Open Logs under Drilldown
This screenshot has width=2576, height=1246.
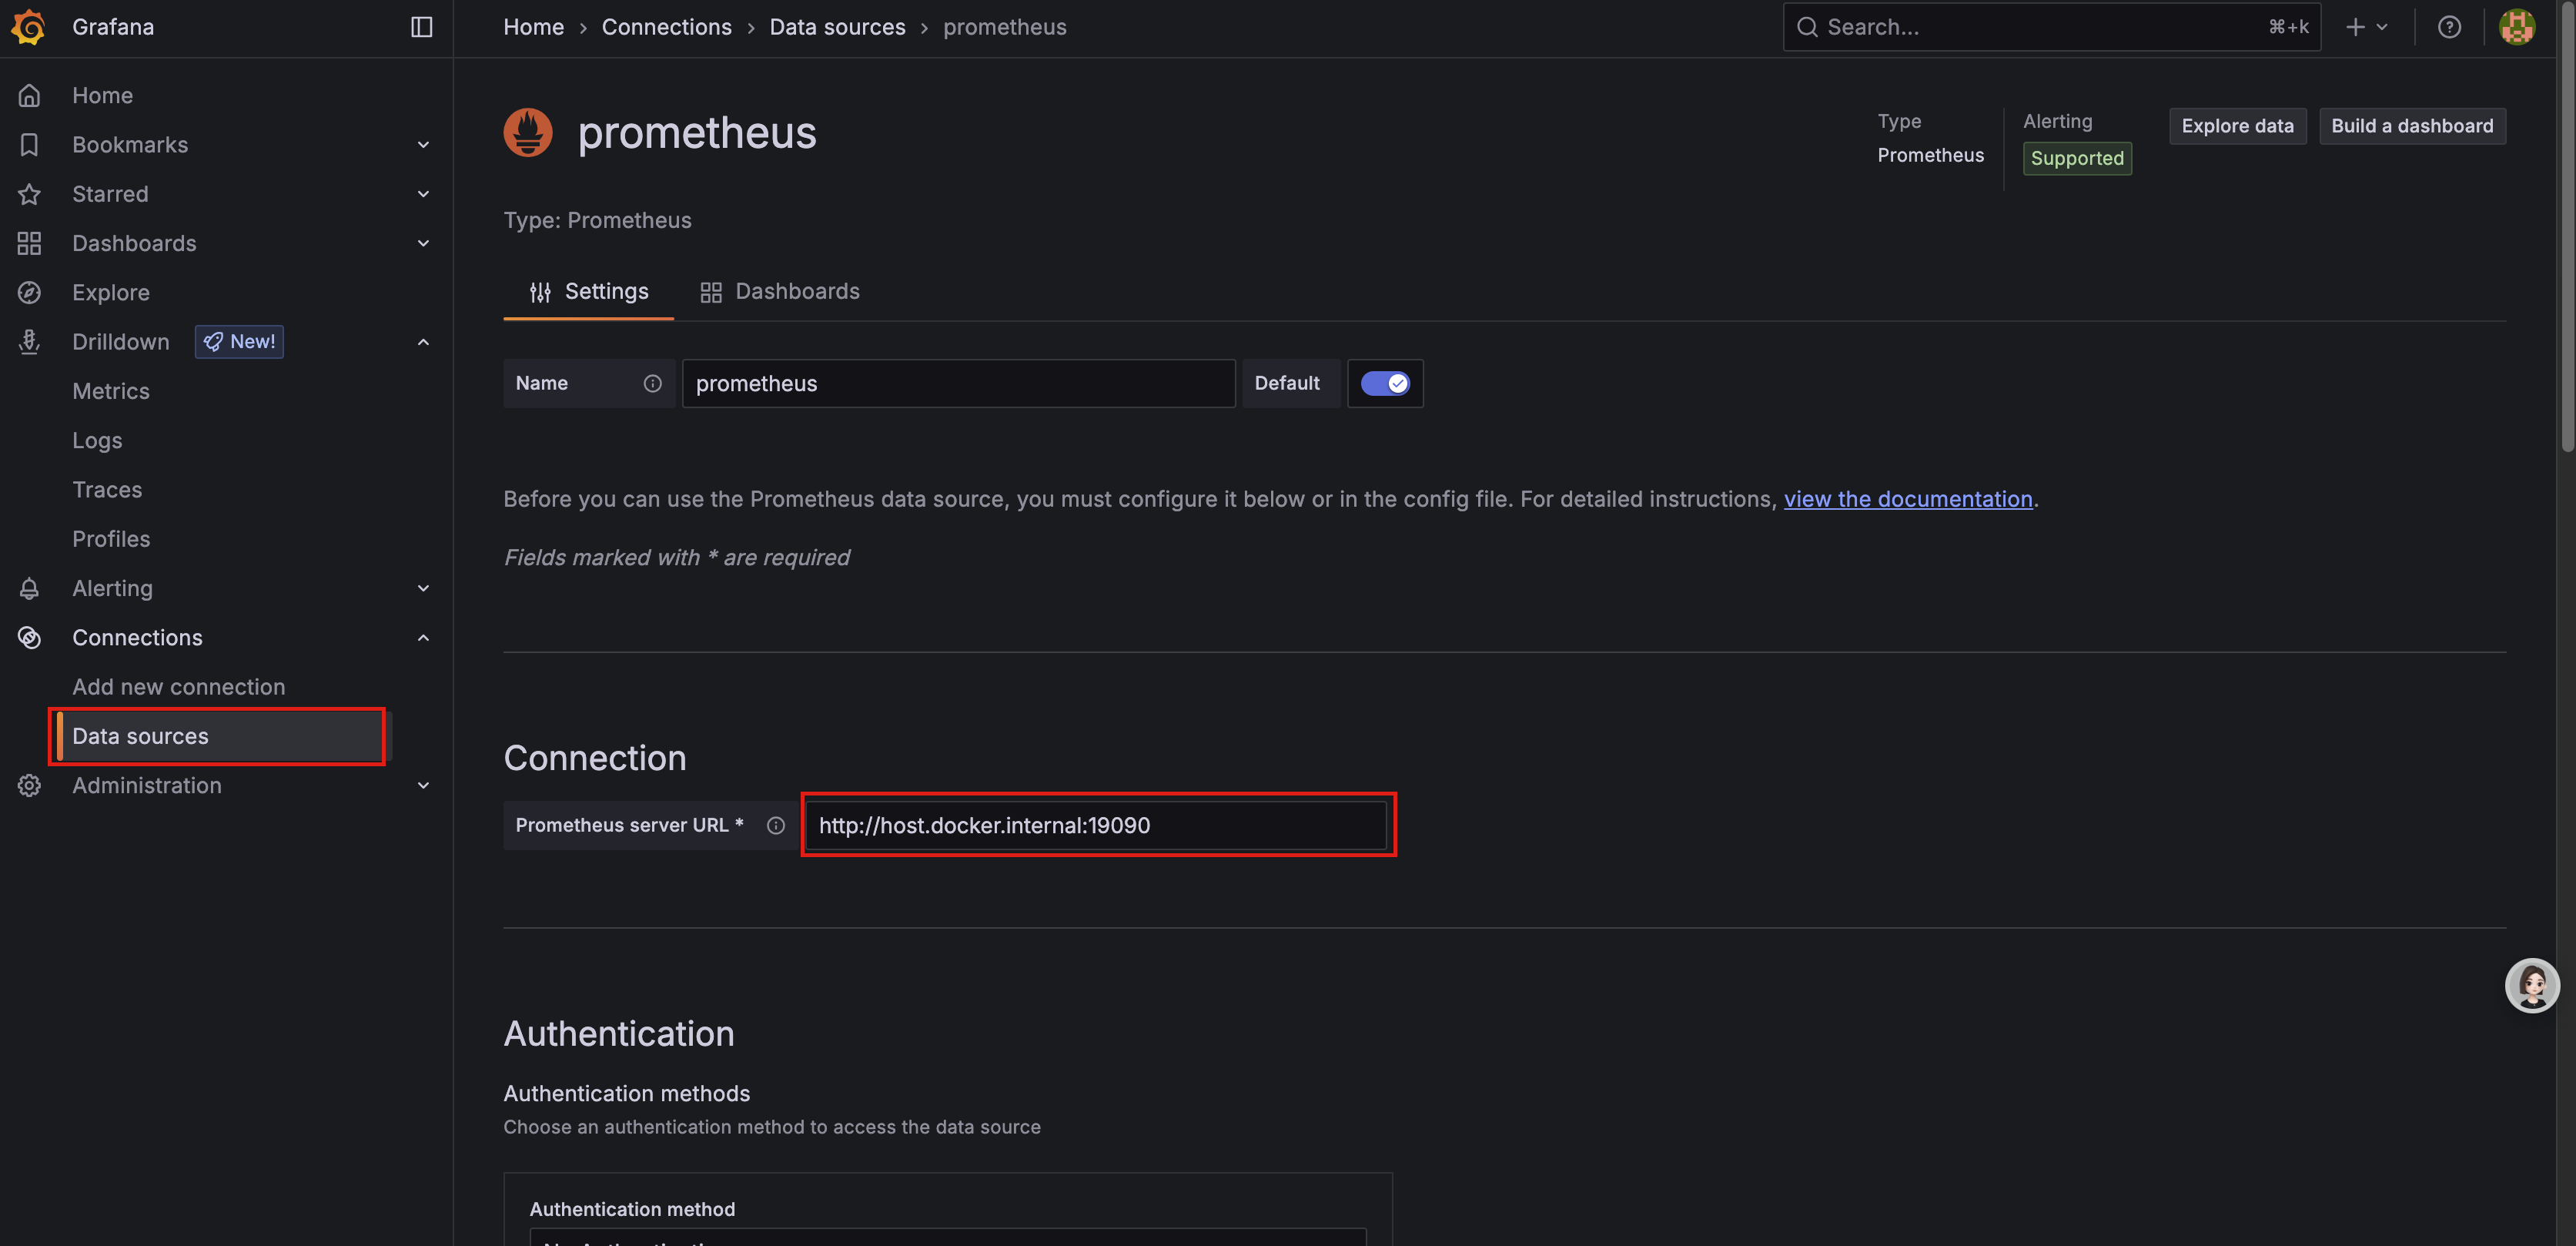[x=97, y=440]
